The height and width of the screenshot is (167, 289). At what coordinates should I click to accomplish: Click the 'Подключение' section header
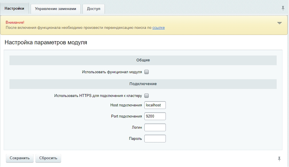point(143,84)
